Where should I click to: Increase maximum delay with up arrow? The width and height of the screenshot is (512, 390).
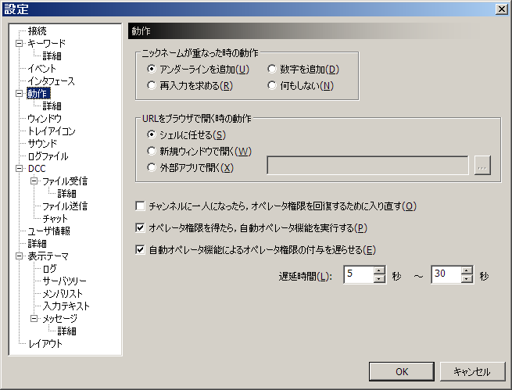(x=467, y=270)
